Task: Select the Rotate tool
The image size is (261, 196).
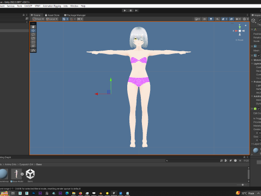Action: click(33, 34)
